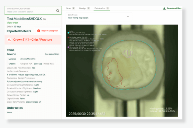Viewport: 193px width, 128px height.
Task: Click the warning triangle icon beside Crown [14]
Action: pyautogui.click(x=10, y=40)
